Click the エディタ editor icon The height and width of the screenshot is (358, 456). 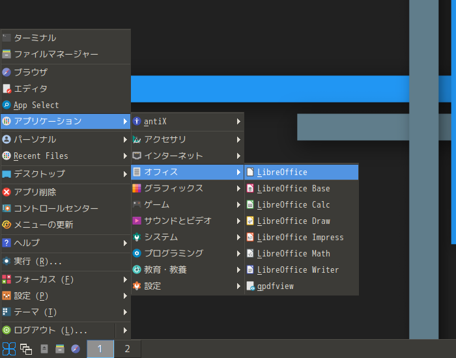(x=7, y=89)
